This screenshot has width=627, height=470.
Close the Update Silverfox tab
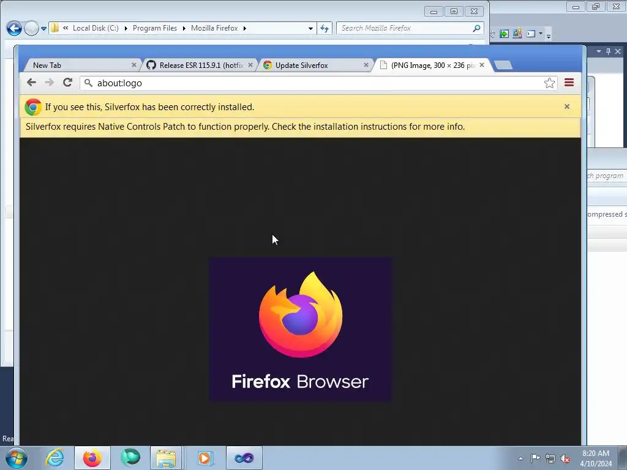pyautogui.click(x=366, y=65)
